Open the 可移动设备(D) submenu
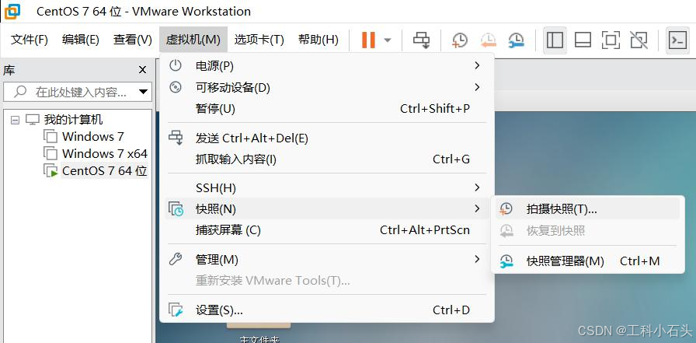 pyautogui.click(x=327, y=87)
